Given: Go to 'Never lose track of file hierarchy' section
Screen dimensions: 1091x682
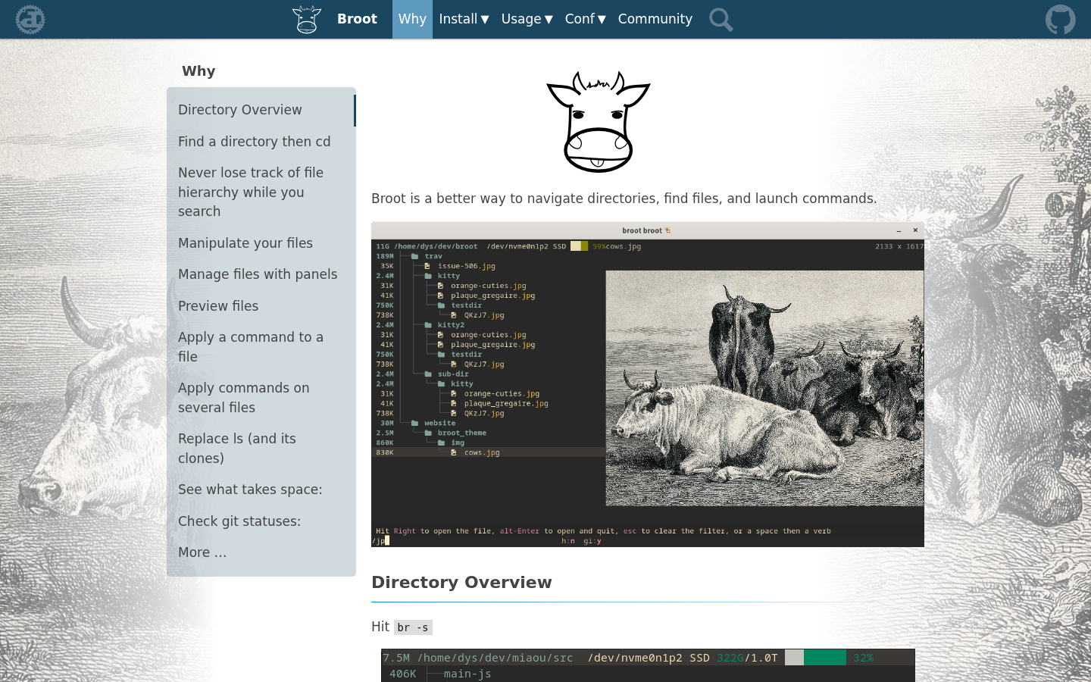Looking at the screenshot, I should click(261, 192).
